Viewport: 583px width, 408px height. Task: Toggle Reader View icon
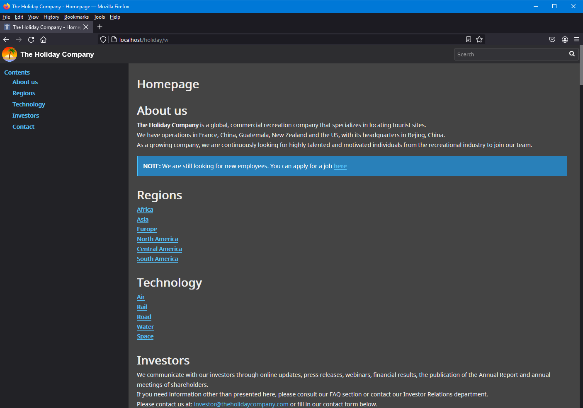tap(469, 39)
